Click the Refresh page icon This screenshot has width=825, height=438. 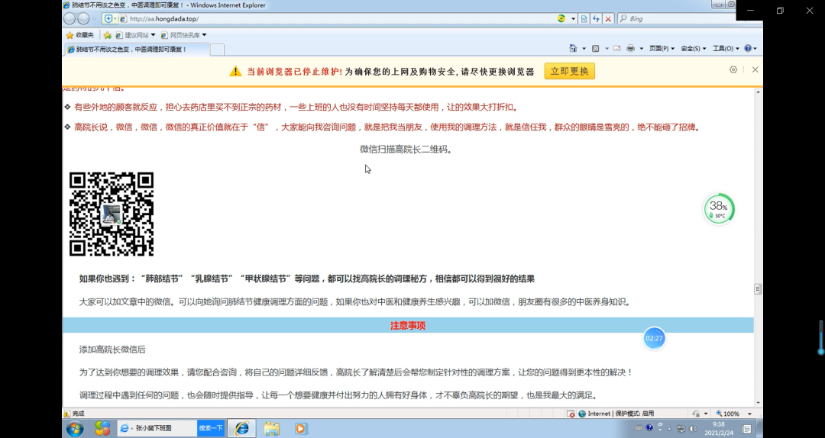coord(596,18)
